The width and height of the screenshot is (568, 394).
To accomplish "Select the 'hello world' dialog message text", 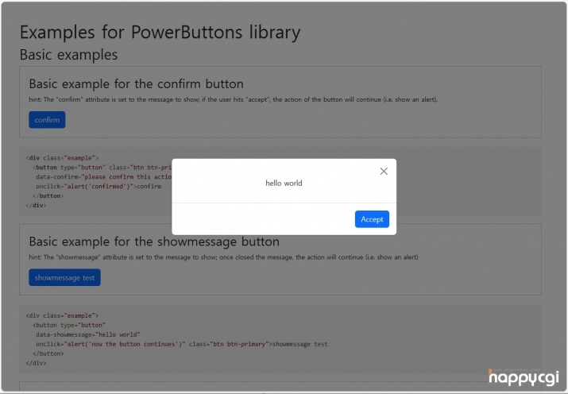I will [x=284, y=183].
